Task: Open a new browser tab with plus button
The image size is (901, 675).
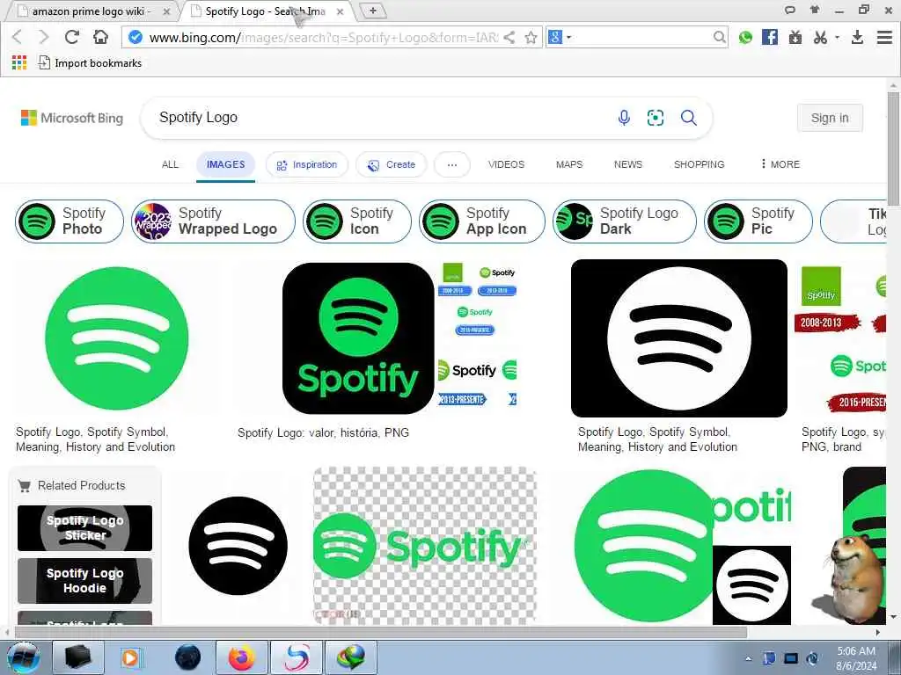Action: click(x=373, y=11)
